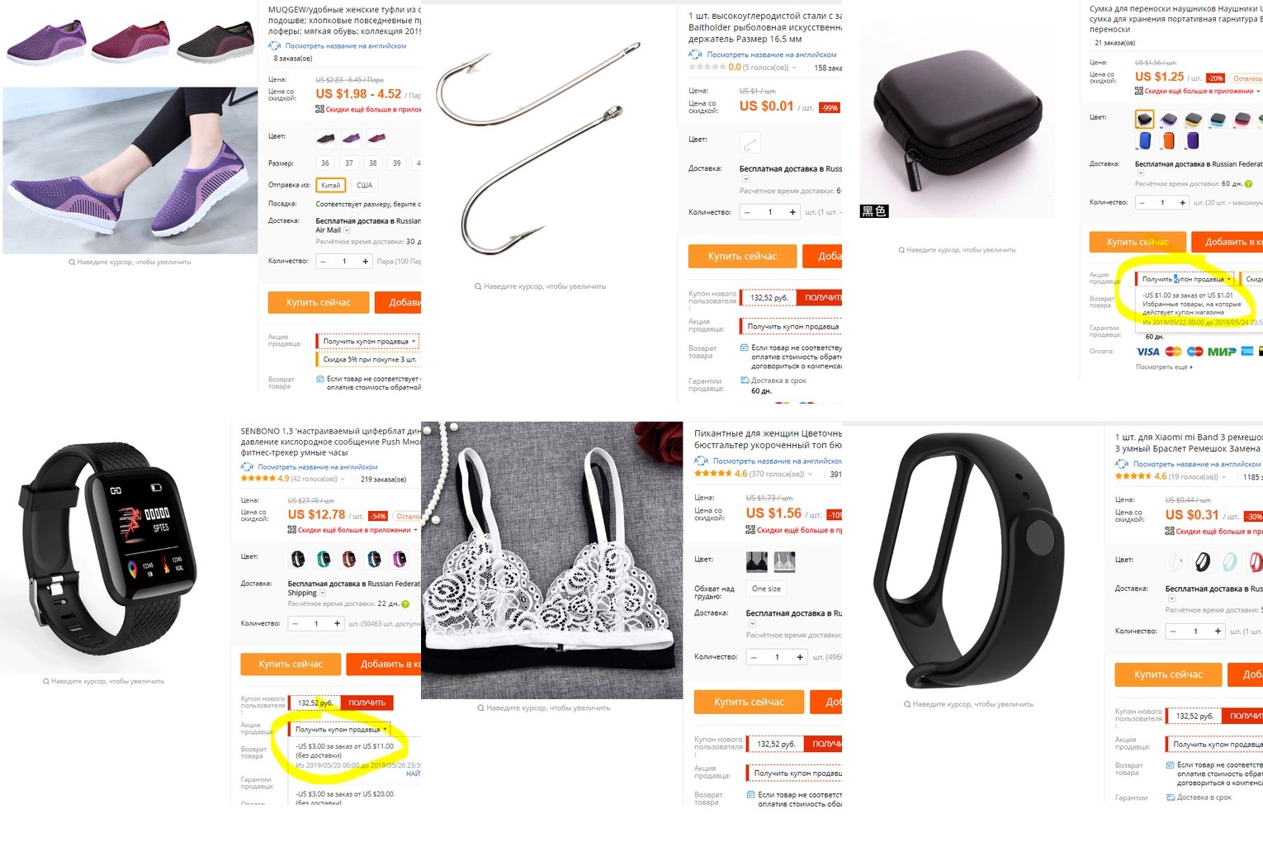Click Visa payment icon in headphone case listing
This screenshot has height=842, width=1263.
[x=1147, y=352]
